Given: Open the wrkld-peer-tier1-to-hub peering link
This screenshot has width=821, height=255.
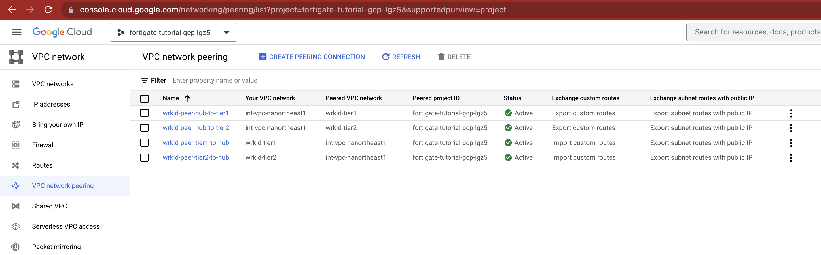Looking at the screenshot, I should coord(196,143).
